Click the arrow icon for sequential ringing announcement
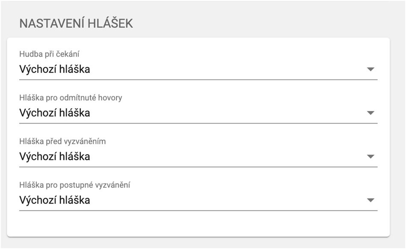 (x=371, y=199)
